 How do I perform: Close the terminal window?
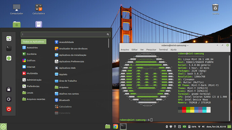click(228, 45)
